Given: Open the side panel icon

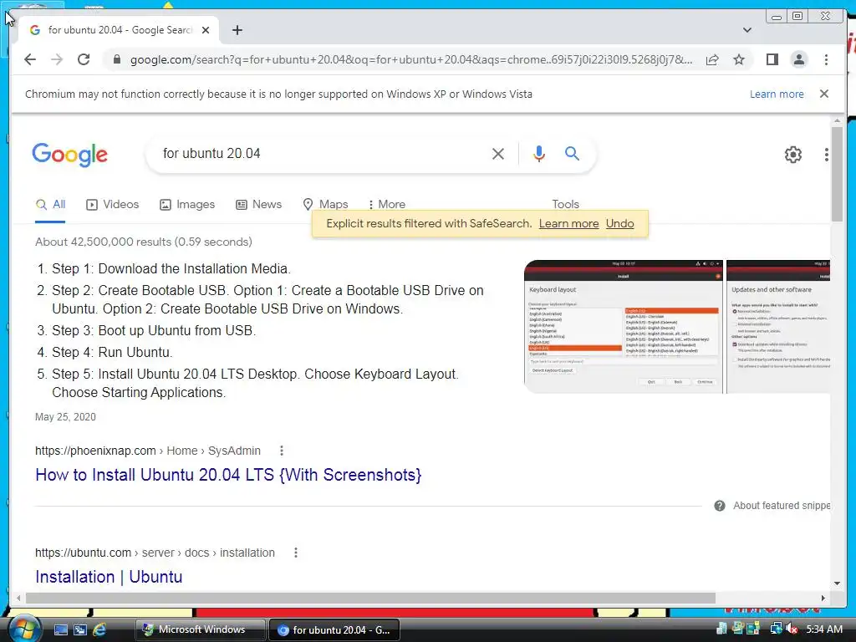Looking at the screenshot, I should pyautogui.click(x=772, y=59).
